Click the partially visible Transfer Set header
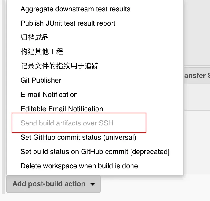Image resolution: width=210 pixels, height=201 pixels. coord(196,76)
